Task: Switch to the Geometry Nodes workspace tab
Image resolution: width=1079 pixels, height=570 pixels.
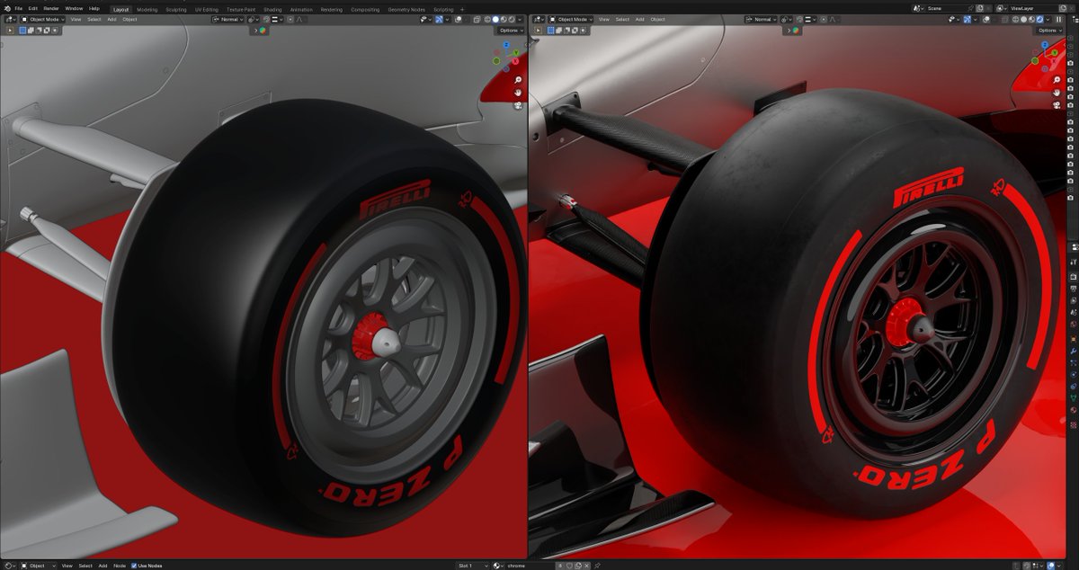Action: (406, 9)
